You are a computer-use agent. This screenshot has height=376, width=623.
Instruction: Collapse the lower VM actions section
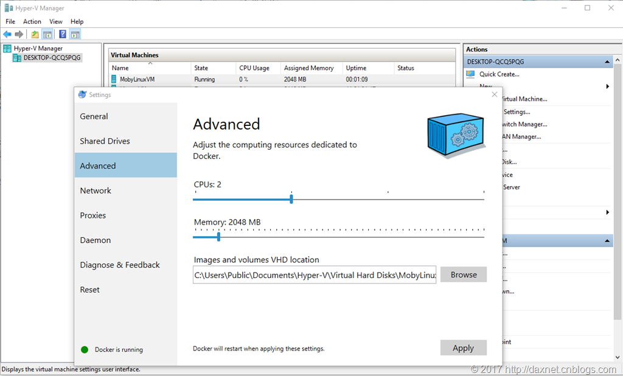[607, 240]
